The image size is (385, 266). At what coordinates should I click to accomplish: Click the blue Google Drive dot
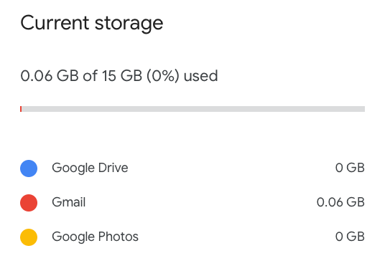coord(29,168)
